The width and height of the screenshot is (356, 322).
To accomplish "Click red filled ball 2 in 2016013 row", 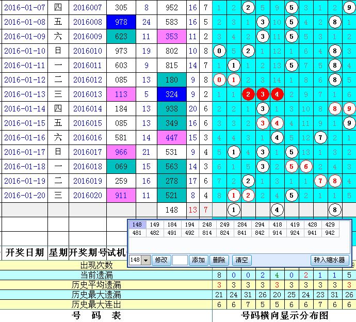I will click(248, 94).
